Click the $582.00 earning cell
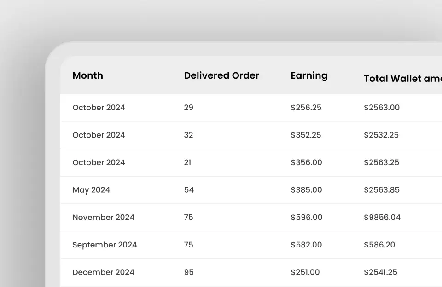442x287 pixels. (x=306, y=245)
